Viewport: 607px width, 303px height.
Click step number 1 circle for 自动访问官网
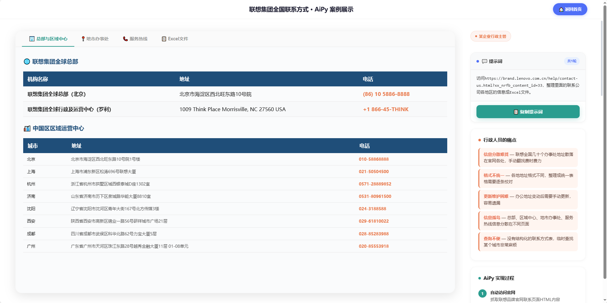coord(482,293)
